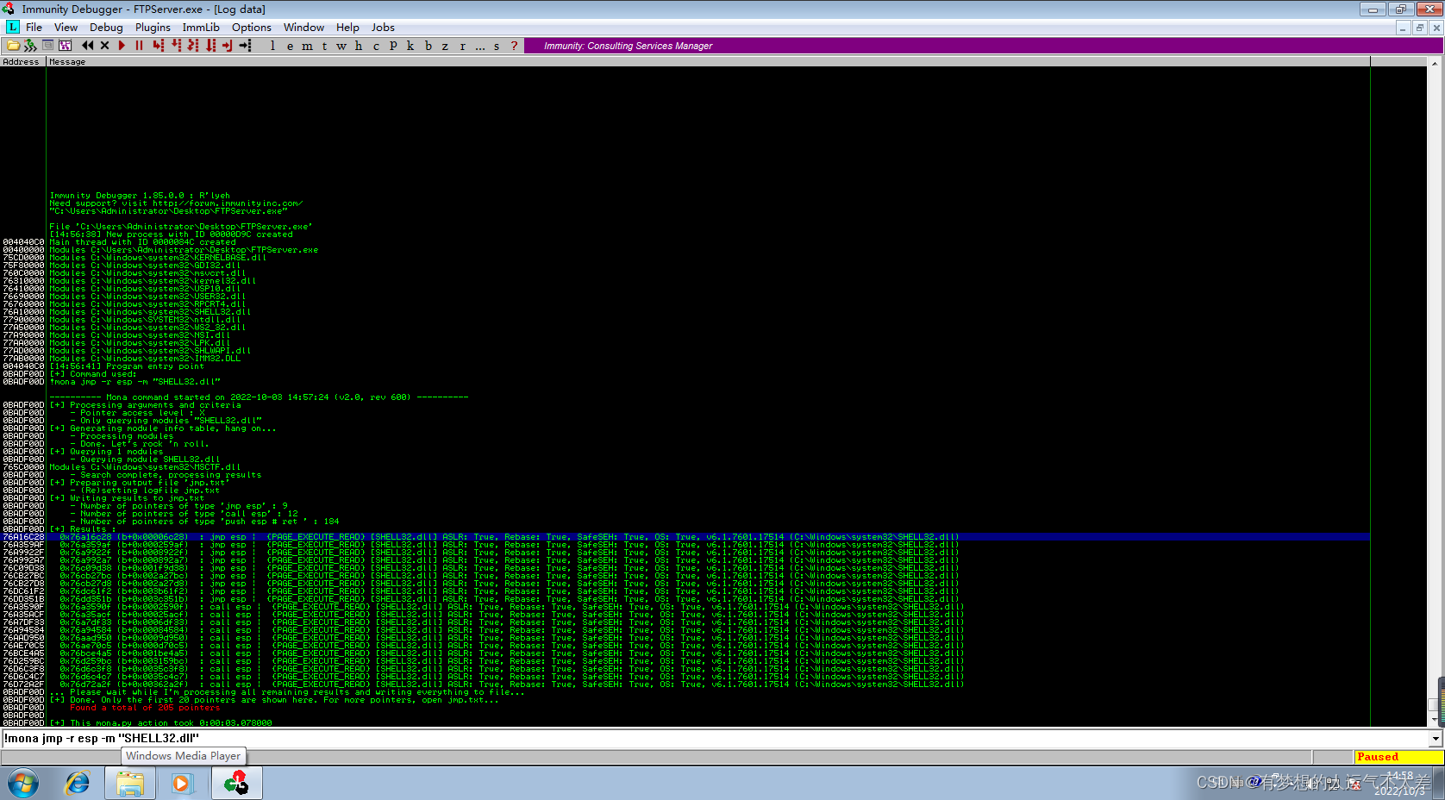
Task: Open References window using 'r'
Action: point(462,46)
